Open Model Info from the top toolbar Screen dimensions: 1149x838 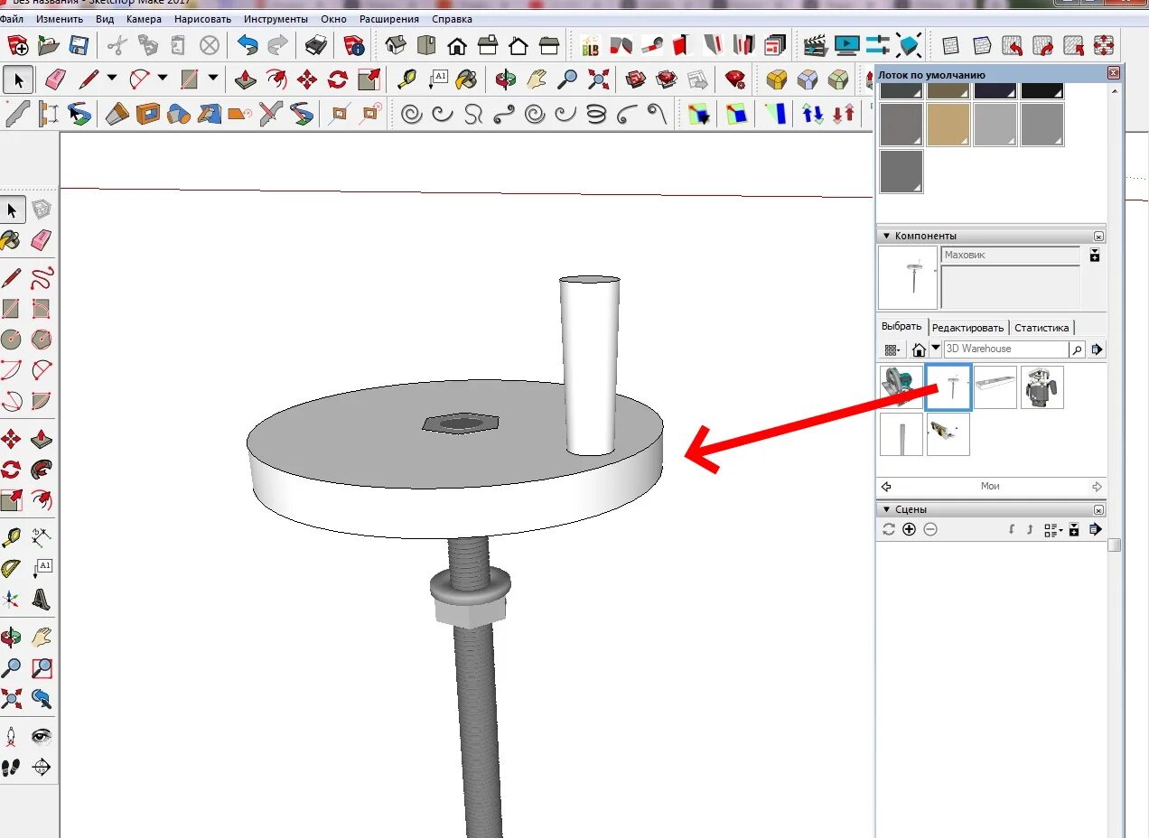tap(354, 45)
